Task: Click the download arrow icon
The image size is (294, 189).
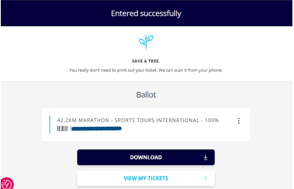Action: tap(205, 157)
